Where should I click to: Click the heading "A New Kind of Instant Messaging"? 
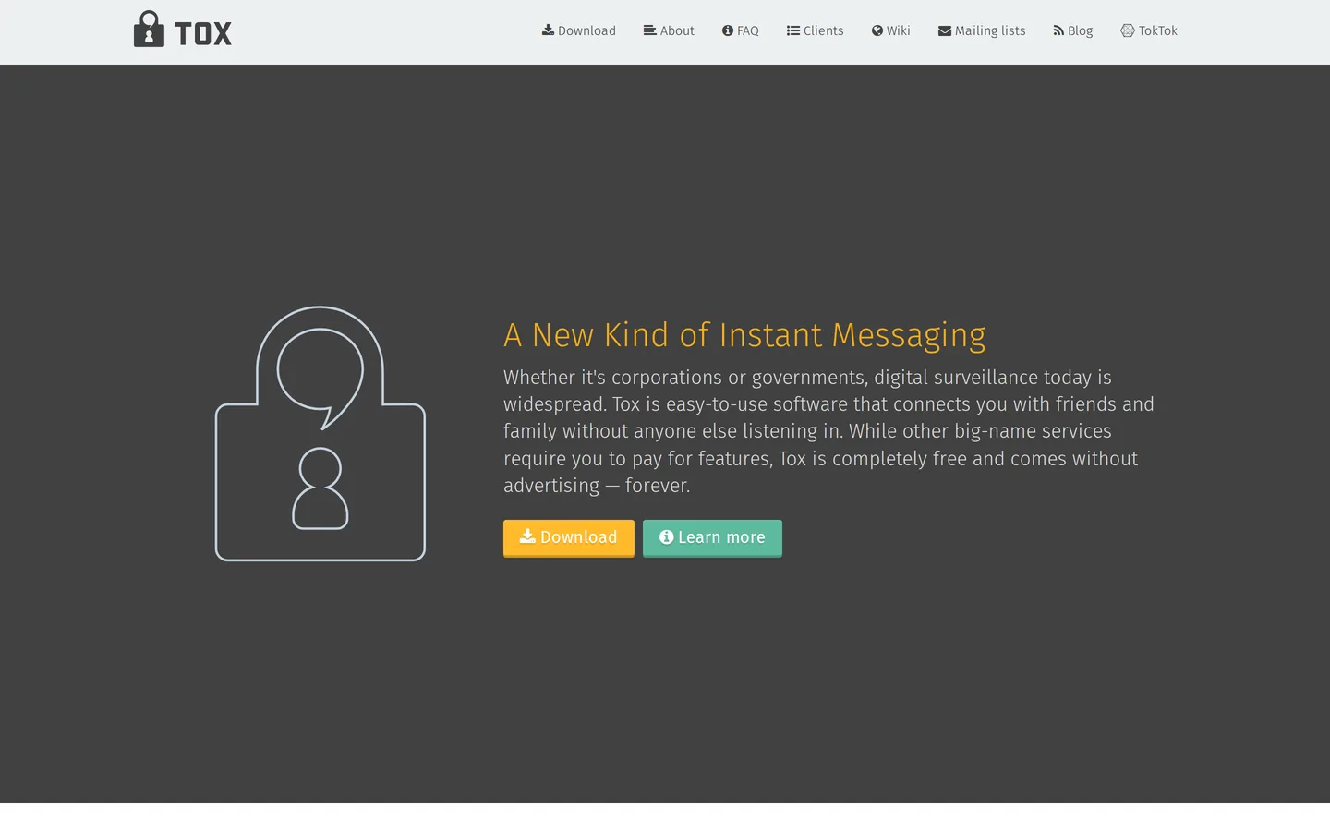click(744, 335)
